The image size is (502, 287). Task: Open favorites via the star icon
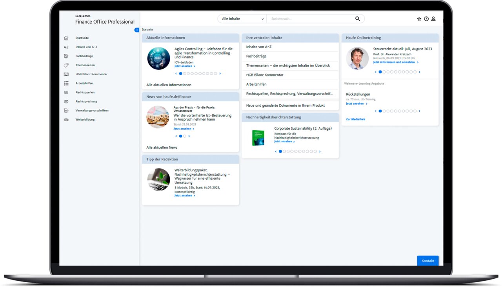(419, 19)
